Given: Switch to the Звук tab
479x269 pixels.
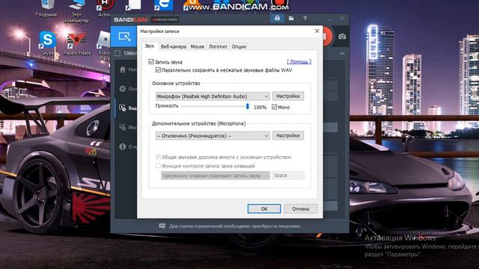Looking at the screenshot, I should coord(150,46).
